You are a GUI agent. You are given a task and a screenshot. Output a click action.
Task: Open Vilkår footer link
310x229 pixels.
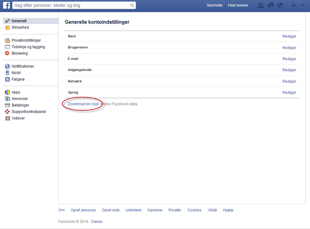point(212,210)
